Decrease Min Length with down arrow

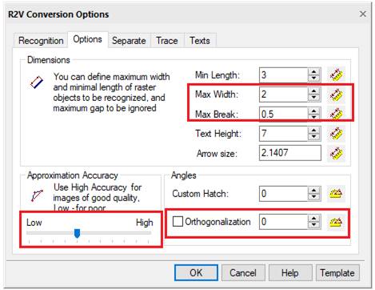coord(314,79)
